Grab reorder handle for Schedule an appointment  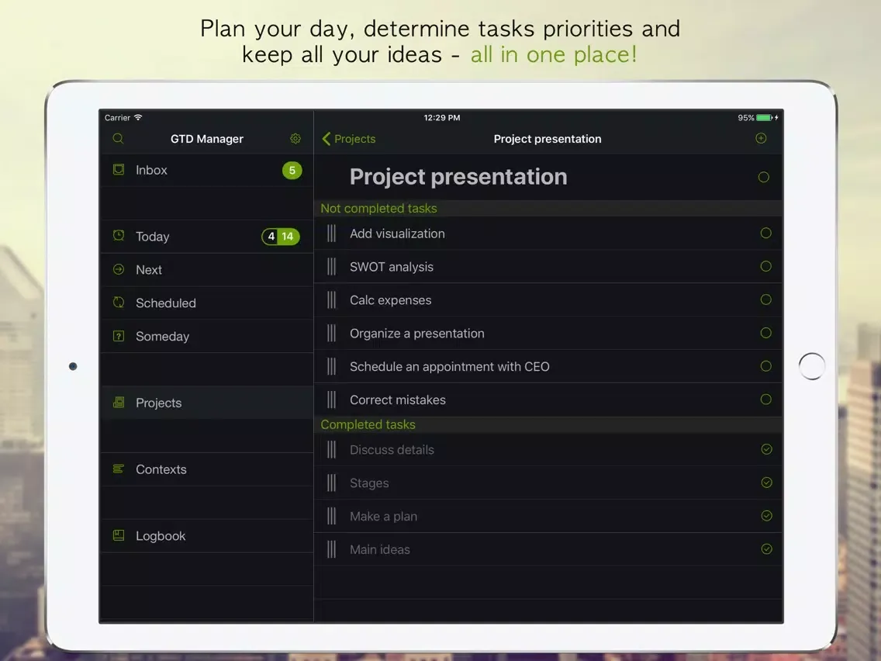point(331,366)
